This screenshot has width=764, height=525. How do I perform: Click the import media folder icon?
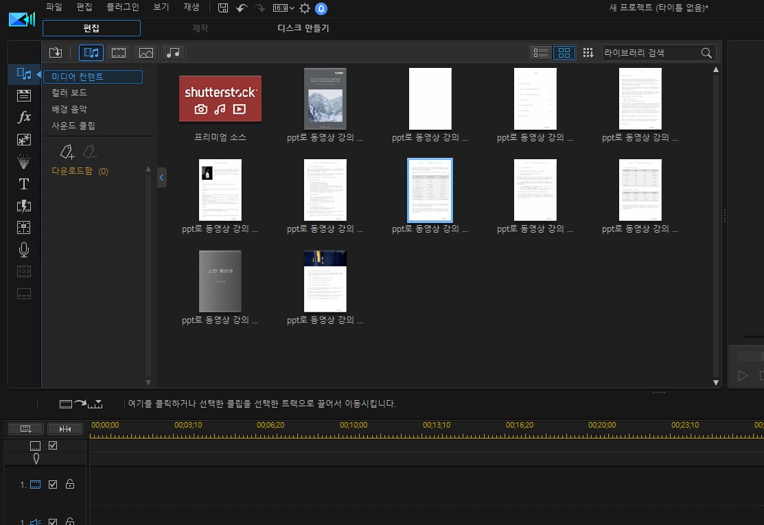[56, 53]
